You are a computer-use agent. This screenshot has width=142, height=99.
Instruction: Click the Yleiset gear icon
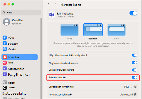click(5, 82)
